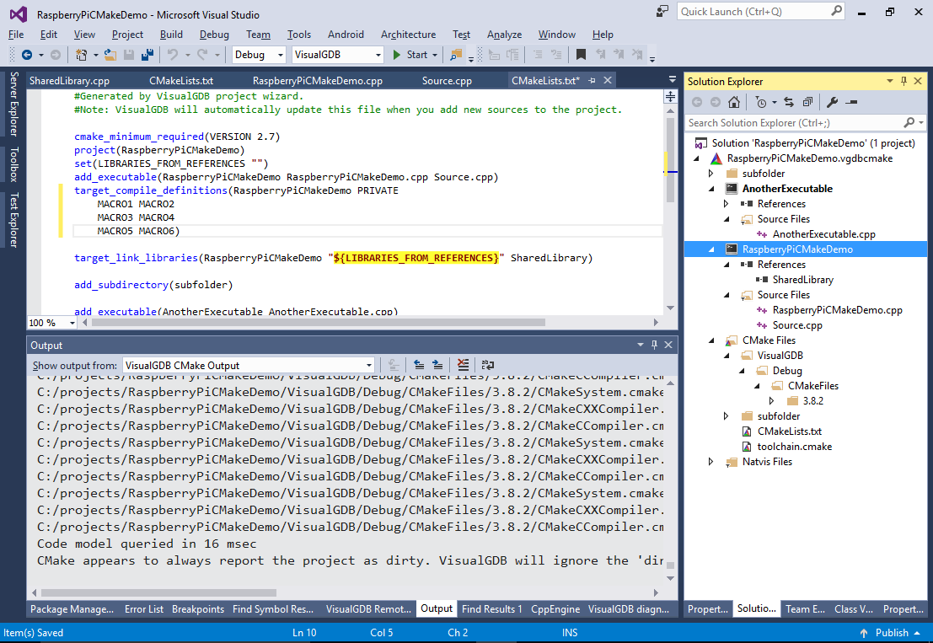Collapse the AnotherExecutable tree node
This screenshot has height=643, width=933.
point(711,189)
